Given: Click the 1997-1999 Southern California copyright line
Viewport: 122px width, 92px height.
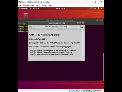Looking at the screenshot, I should (x=50, y=52).
